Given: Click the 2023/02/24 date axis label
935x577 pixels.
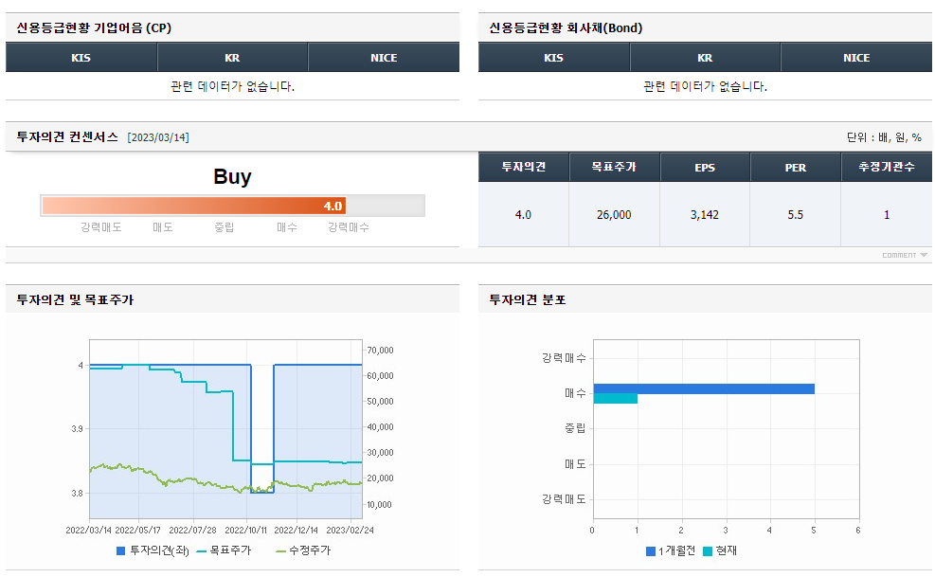Looking at the screenshot, I should tap(350, 530).
